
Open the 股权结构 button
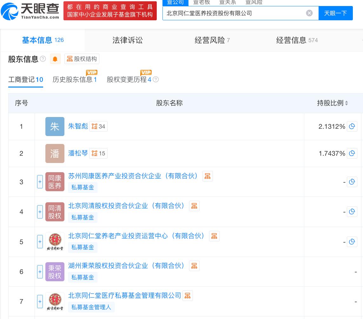82,59
